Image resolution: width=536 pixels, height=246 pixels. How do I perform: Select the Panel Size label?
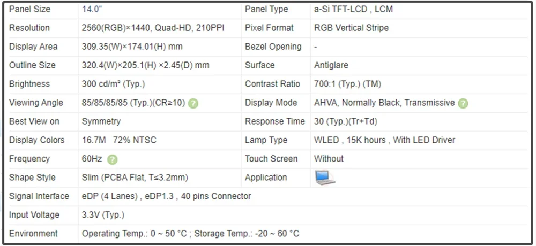pyautogui.click(x=29, y=10)
